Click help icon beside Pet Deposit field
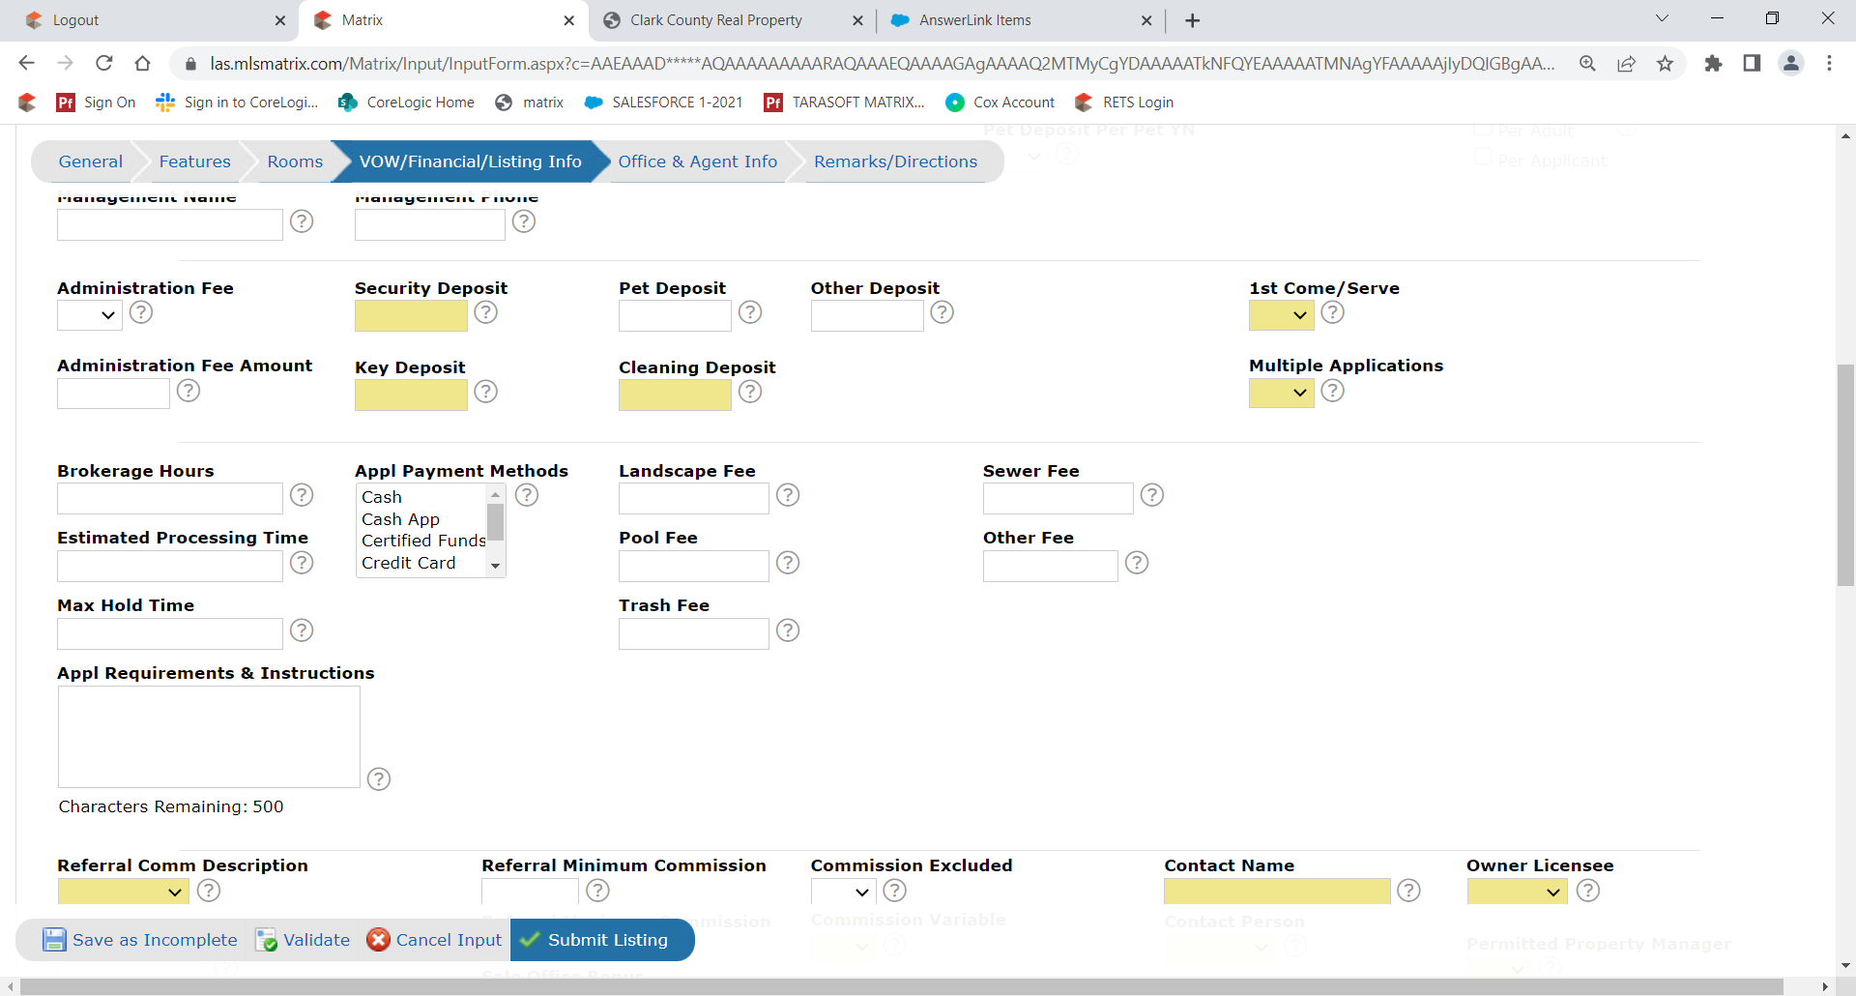1856x996 pixels. [750, 312]
